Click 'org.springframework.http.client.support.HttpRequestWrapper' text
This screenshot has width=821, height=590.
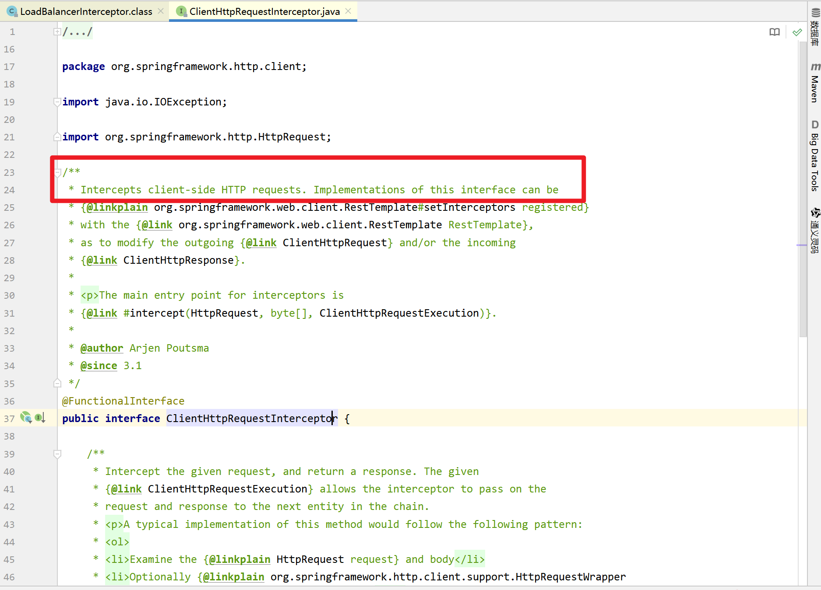click(448, 577)
